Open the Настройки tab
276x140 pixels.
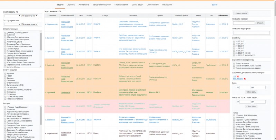click(167, 4)
